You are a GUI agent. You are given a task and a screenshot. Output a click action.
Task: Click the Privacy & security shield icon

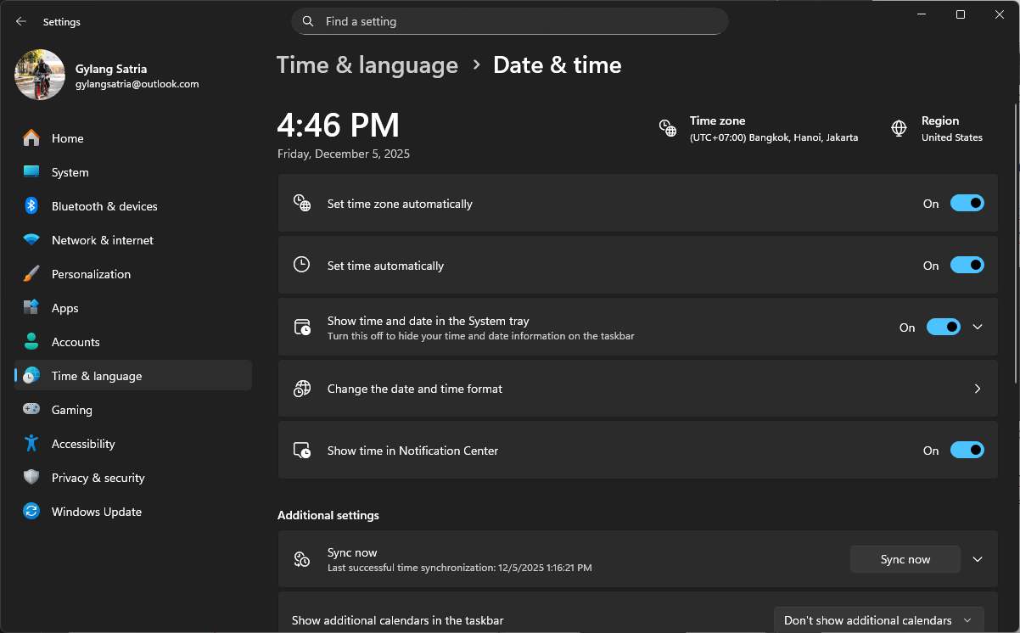tap(31, 478)
